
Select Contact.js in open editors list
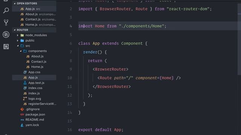[x=34, y=19]
